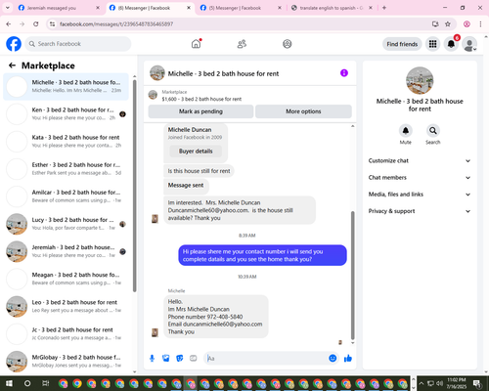Open the Friends icon in top navigation
Viewport: 489px width, 391px height.
click(x=242, y=44)
